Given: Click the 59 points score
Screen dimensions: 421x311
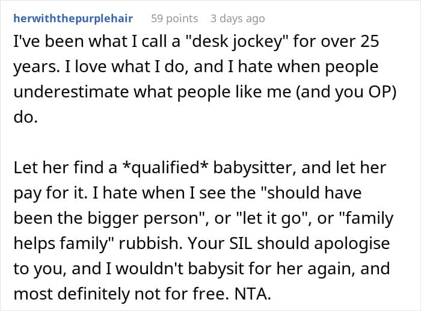Looking at the screenshot, I should pyautogui.click(x=174, y=19).
